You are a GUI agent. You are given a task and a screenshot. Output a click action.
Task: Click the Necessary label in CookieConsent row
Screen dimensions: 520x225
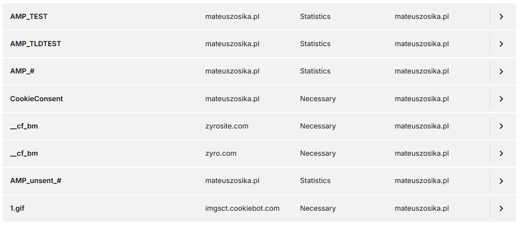(317, 99)
